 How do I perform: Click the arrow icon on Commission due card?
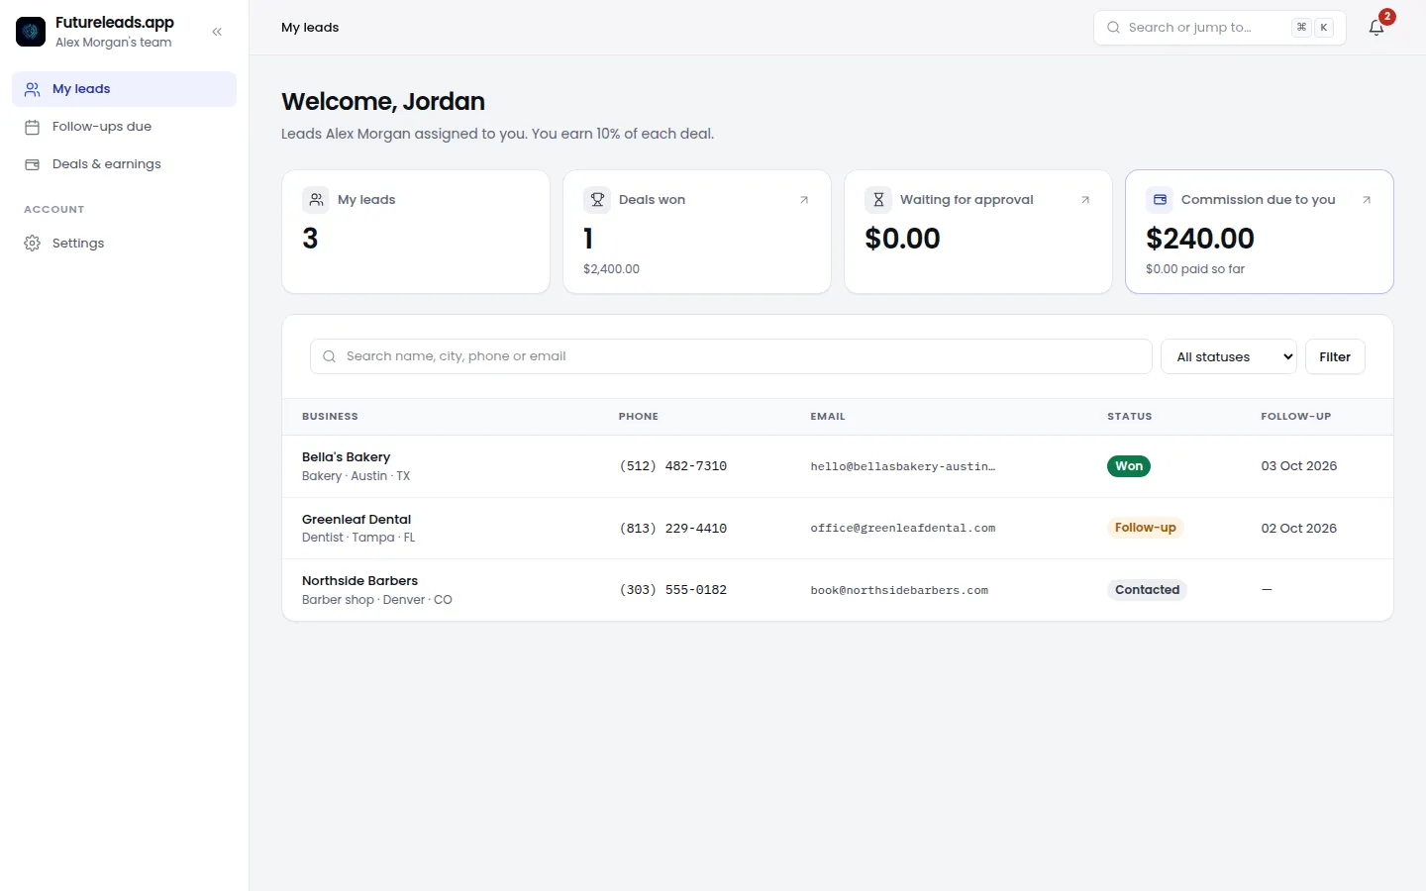tap(1367, 200)
